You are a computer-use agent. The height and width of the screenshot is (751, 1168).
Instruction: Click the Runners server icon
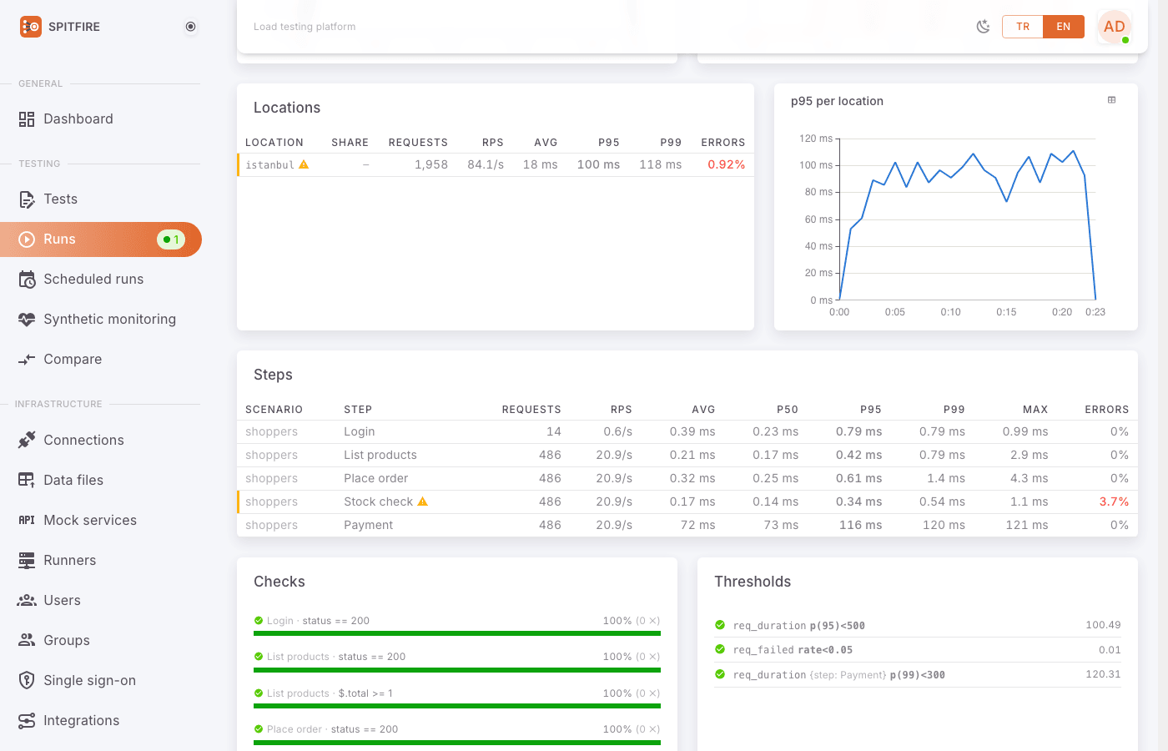coord(27,560)
